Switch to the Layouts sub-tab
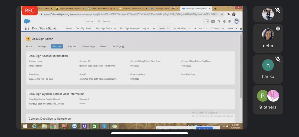The height and width of the screenshot is (137, 299). (x=72, y=46)
